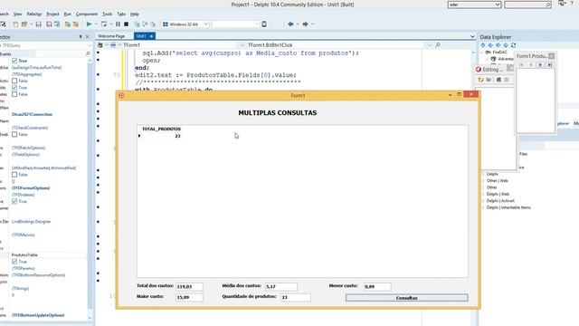Stop the program with the square icon
The height and width of the screenshot is (326, 579).
127,24
